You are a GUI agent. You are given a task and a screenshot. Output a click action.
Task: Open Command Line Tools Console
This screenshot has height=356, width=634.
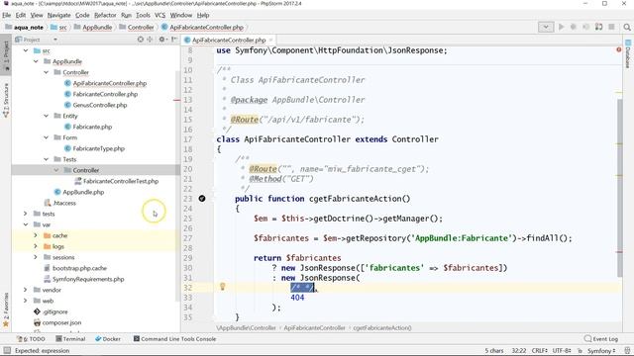coord(174,339)
